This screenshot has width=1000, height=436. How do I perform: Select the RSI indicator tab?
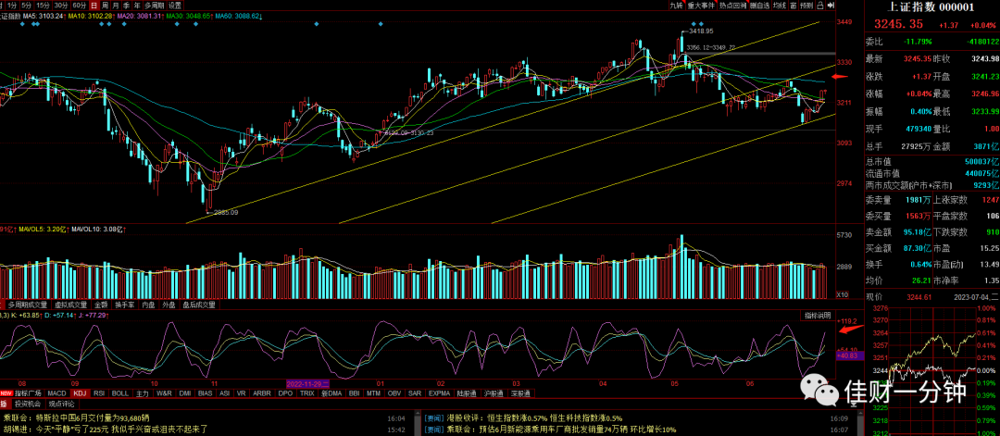point(99,393)
